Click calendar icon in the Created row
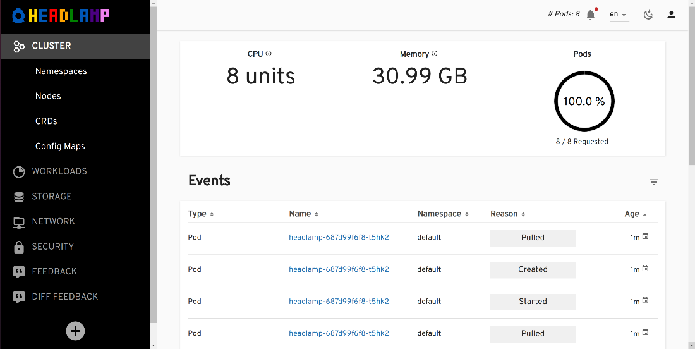The image size is (695, 349). click(645, 268)
